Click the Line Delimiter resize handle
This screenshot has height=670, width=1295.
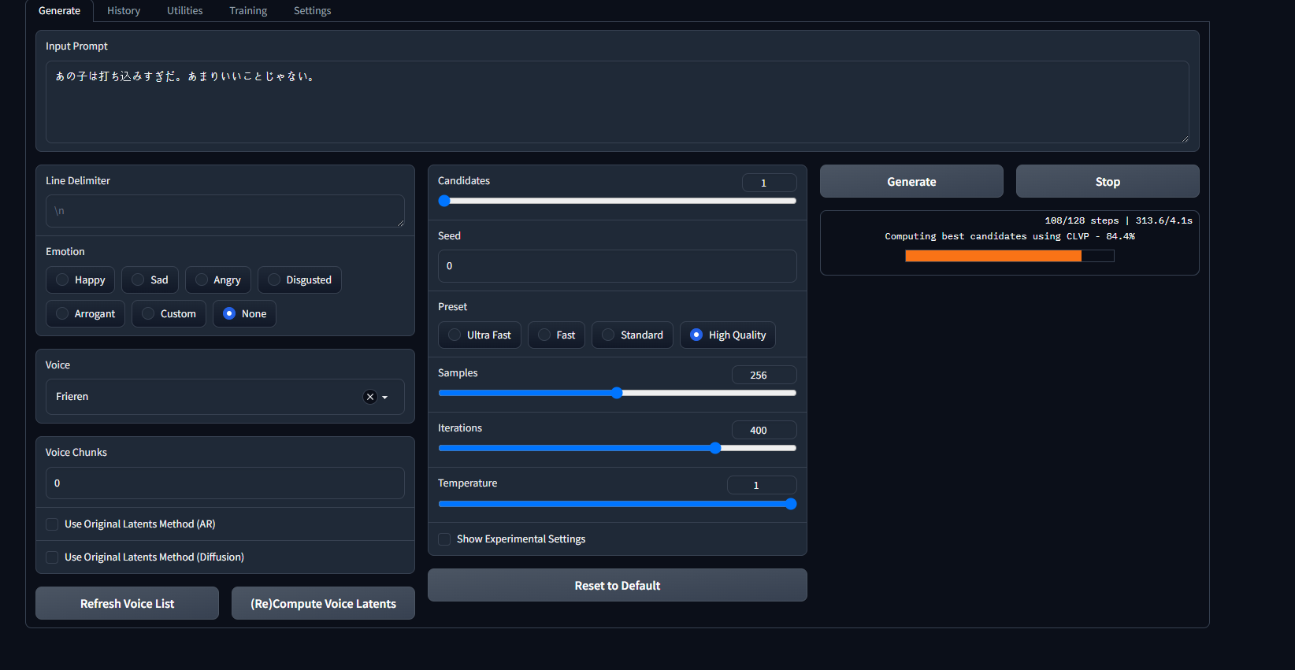tap(400, 223)
